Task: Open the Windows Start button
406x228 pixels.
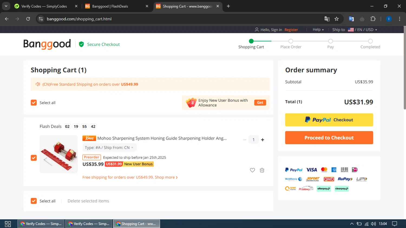Action: point(8,224)
